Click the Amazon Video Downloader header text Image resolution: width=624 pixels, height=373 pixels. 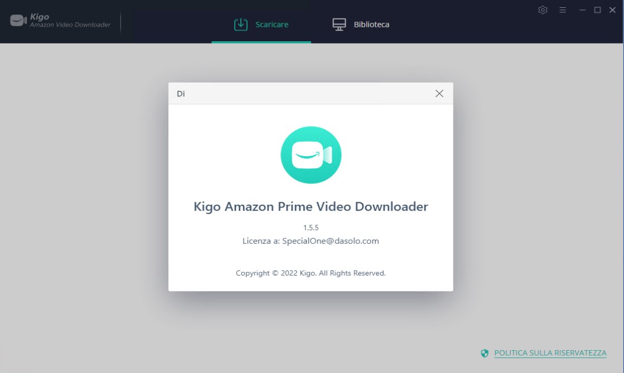(70, 25)
